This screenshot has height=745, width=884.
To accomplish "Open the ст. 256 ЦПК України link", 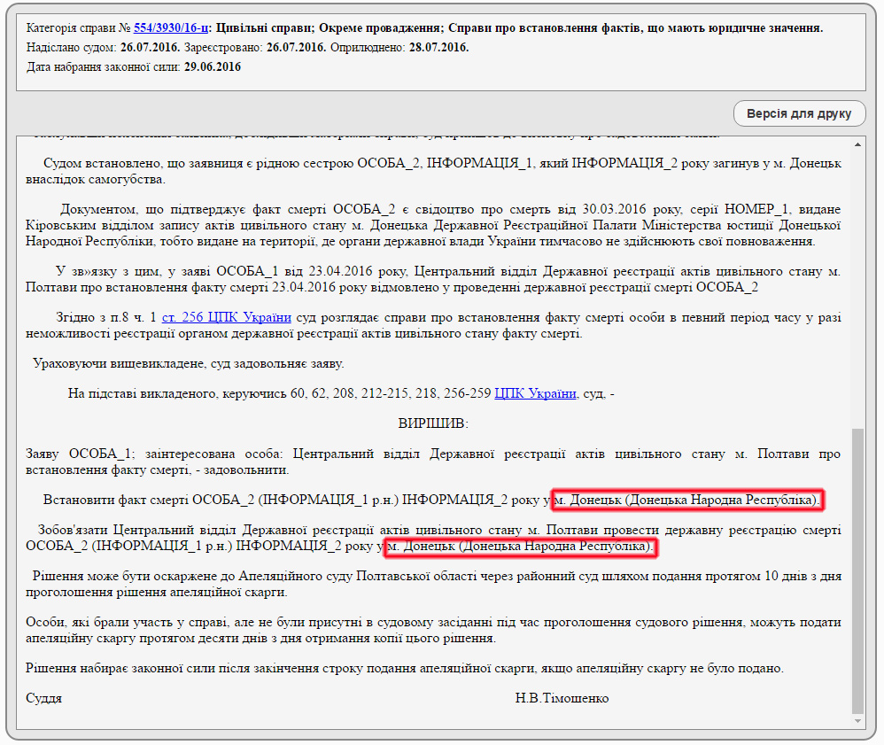I will click(227, 317).
